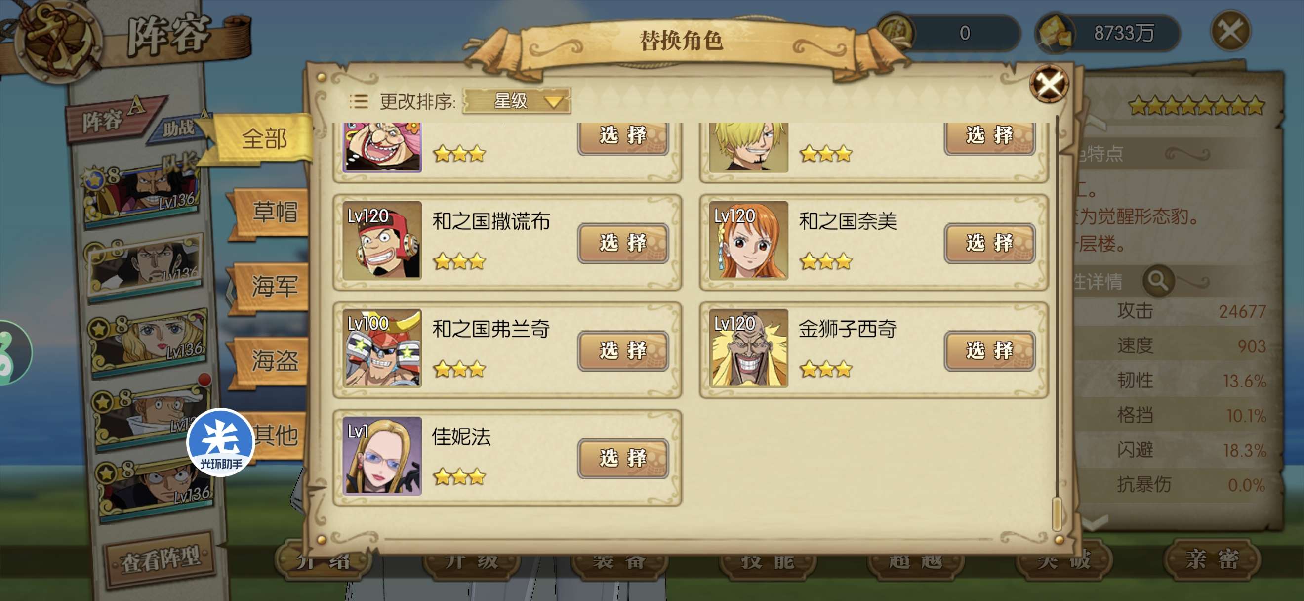Switch to the 草帽 filter tab
This screenshot has width=1304, height=601.
pyautogui.click(x=271, y=212)
